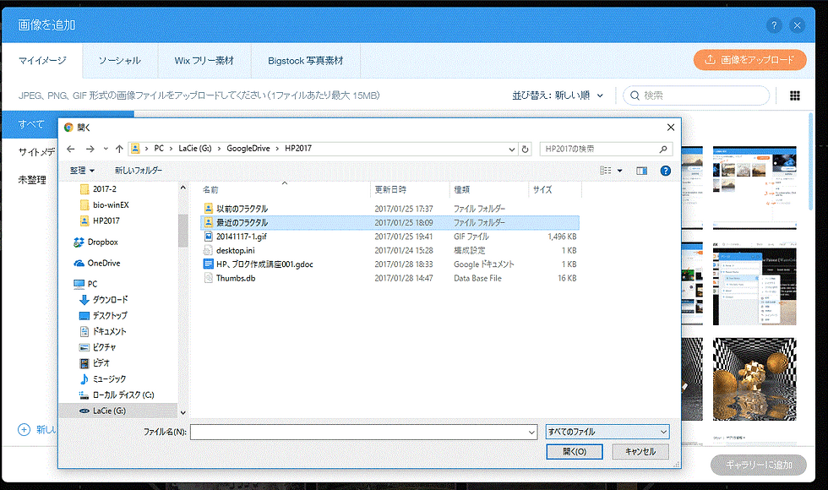Screen dimensions: 828x490
Task: Select ローカル ディスク (C:) drive
Action: point(117,395)
